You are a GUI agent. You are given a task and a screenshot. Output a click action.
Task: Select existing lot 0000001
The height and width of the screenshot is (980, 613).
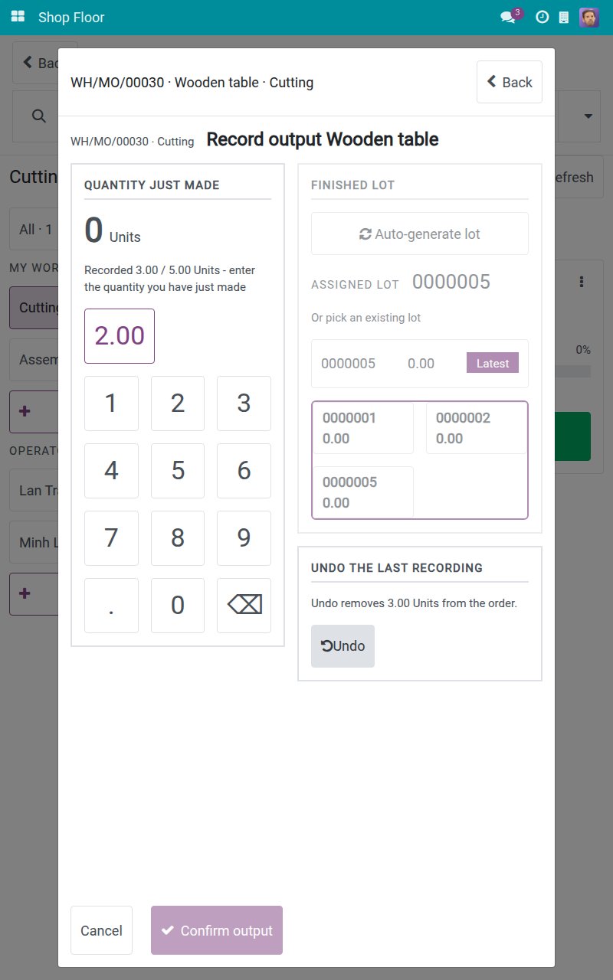pyautogui.click(x=362, y=428)
